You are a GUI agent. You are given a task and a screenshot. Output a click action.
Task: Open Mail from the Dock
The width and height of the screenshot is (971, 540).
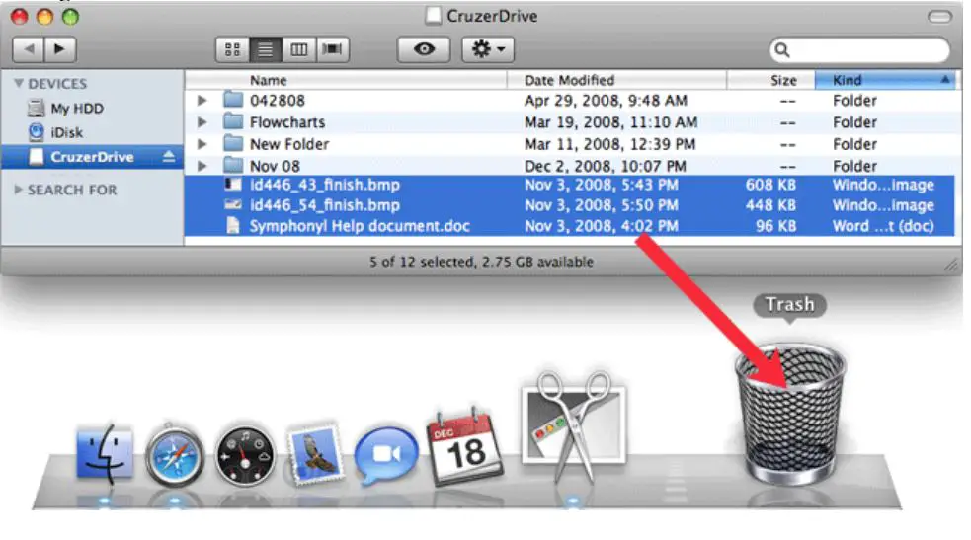[314, 454]
